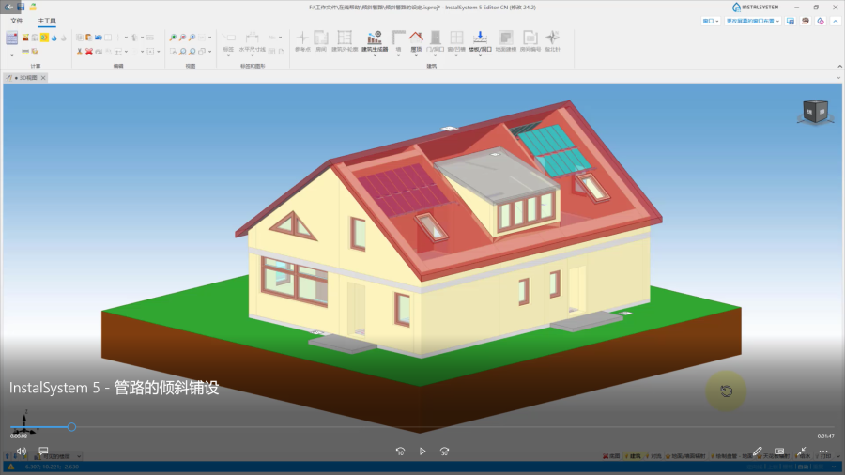Close the 3D视图 tab
The image size is (845, 475).
point(43,78)
